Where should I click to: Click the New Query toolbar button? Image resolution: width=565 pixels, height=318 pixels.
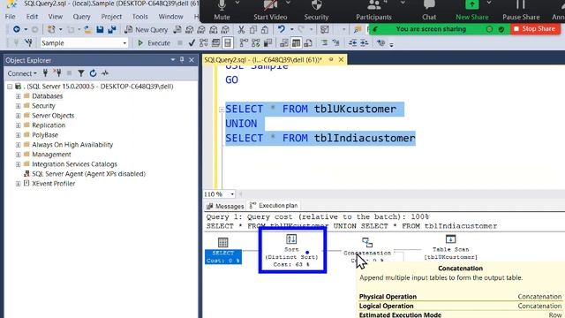coord(146,29)
